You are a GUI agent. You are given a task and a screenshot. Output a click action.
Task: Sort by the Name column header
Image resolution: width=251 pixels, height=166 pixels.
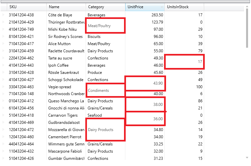(x=66, y=7)
